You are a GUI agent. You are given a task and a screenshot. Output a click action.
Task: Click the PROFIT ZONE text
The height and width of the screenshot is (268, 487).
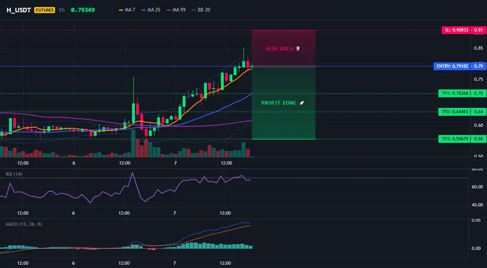pyautogui.click(x=279, y=103)
